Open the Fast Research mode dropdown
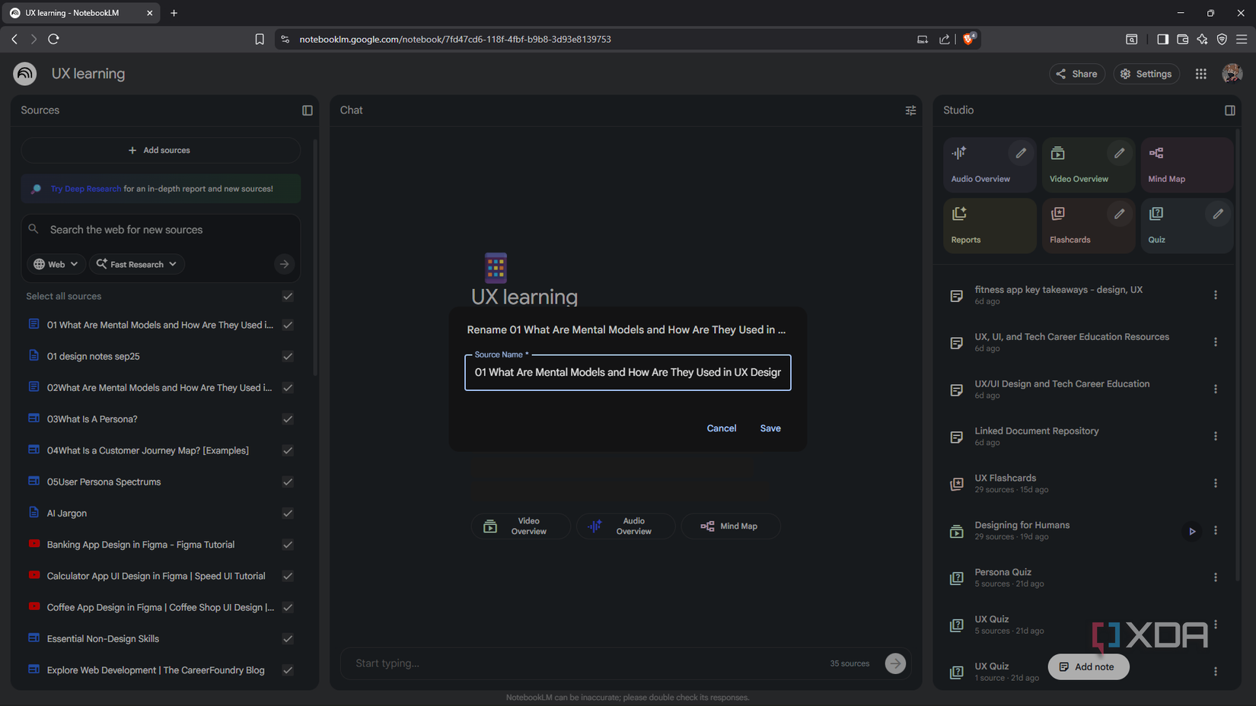The height and width of the screenshot is (706, 1256). point(137,264)
